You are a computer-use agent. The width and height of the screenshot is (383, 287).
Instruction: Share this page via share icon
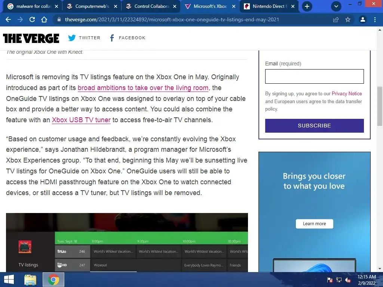point(336,19)
